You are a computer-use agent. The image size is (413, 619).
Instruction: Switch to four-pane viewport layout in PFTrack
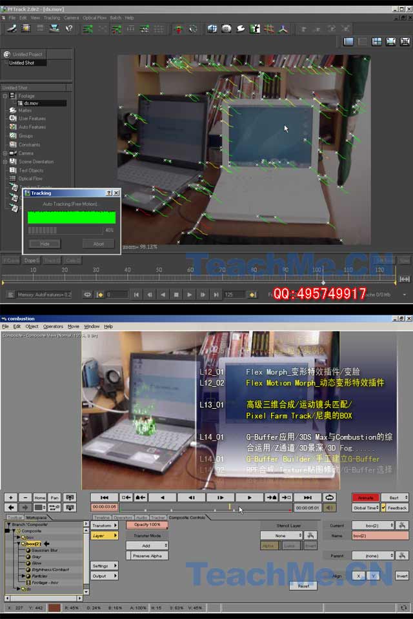tap(377, 41)
